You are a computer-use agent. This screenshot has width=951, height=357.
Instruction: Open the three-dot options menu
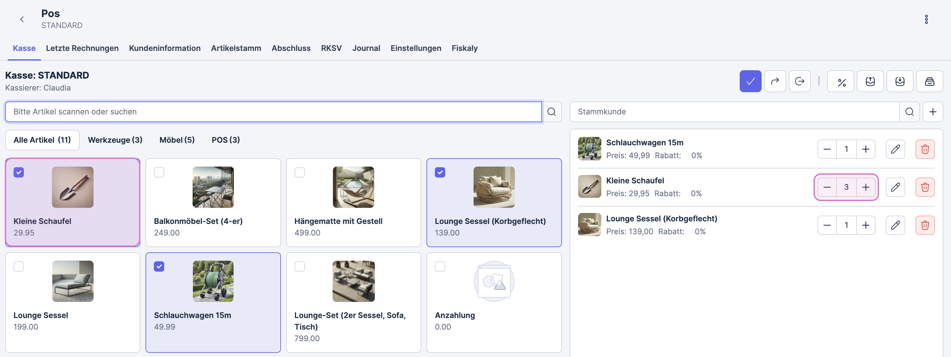[x=926, y=19]
